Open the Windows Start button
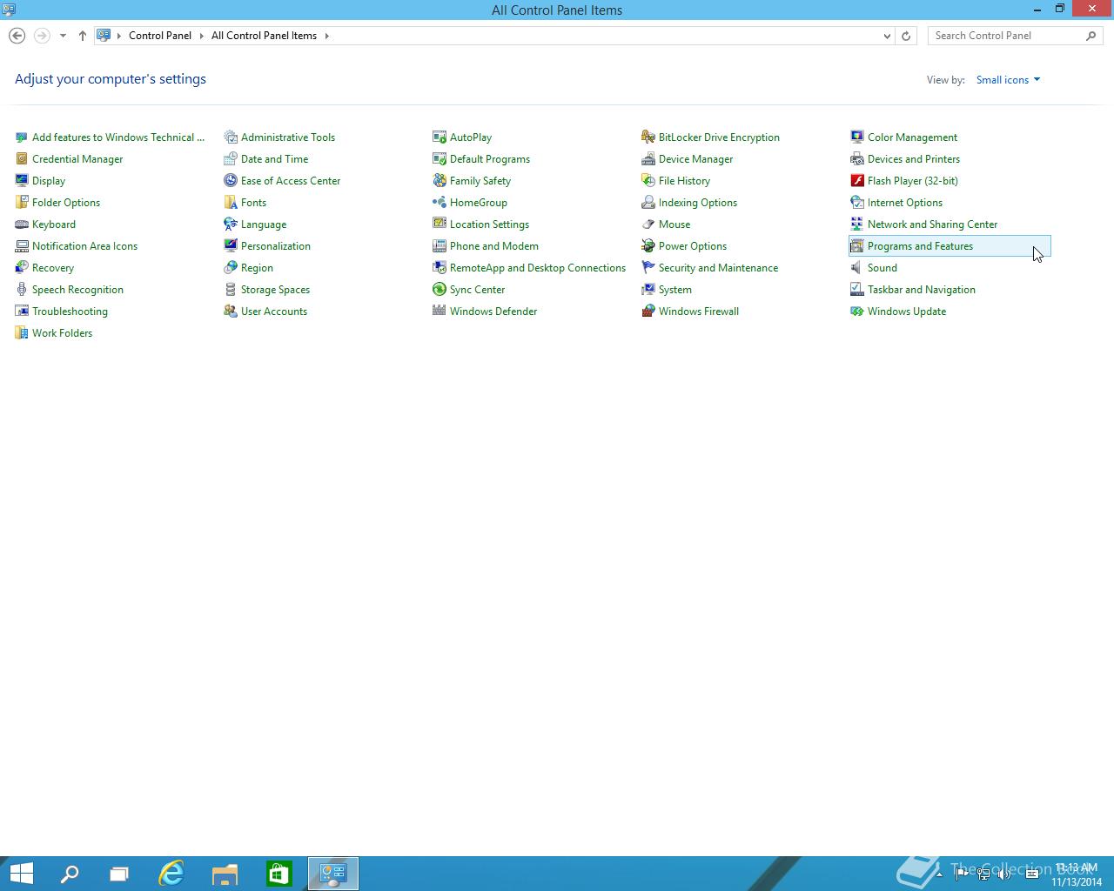Image resolution: width=1114 pixels, height=891 pixels. click(x=22, y=874)
